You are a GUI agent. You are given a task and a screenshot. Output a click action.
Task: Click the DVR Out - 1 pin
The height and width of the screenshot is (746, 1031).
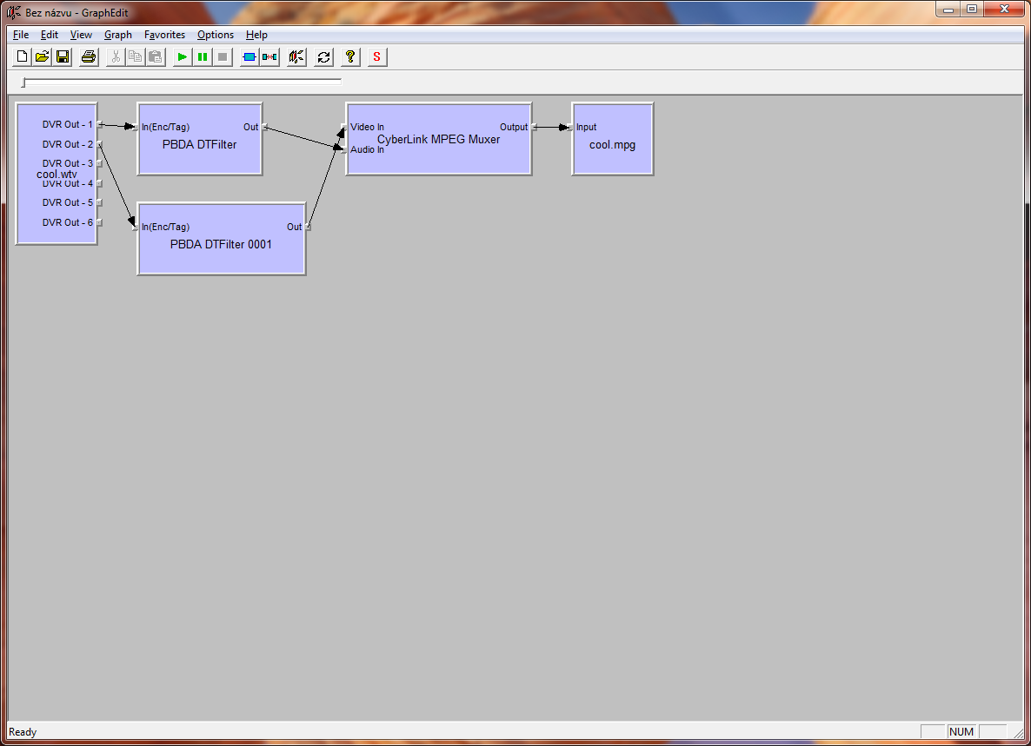point(99,124)
